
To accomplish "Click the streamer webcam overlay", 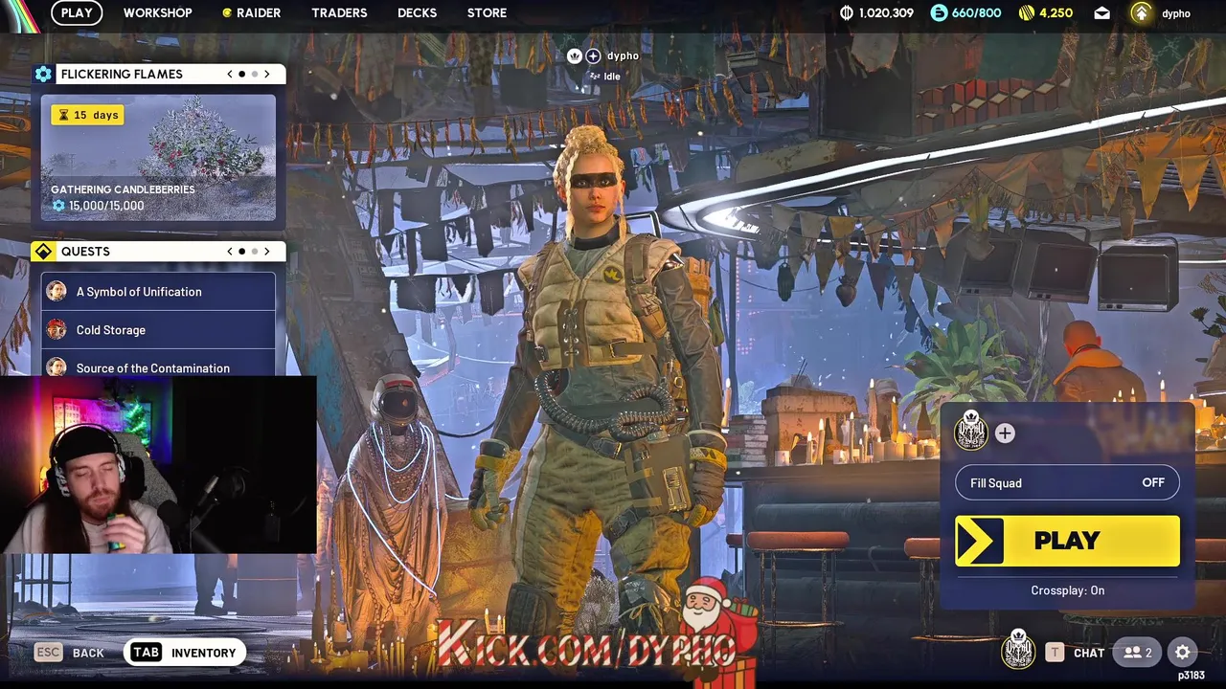I will click(158, 465).
